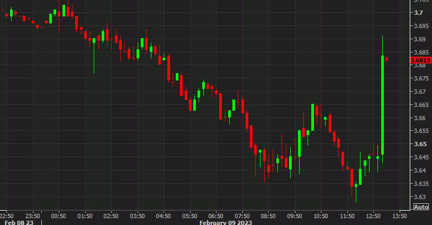
Task: Click the 3.63 price axis label
Action: pos(419,197)
